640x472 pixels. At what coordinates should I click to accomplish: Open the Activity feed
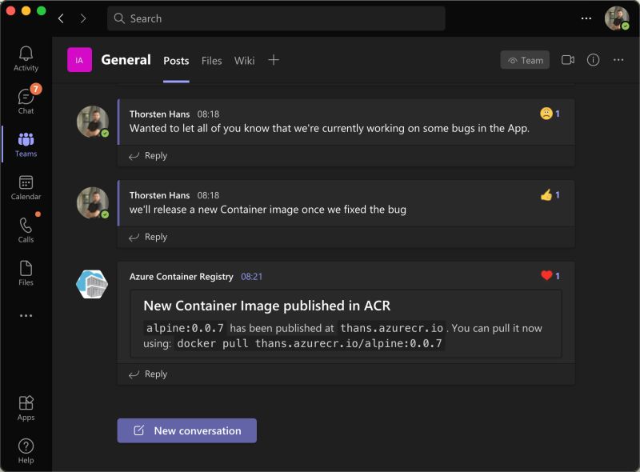(x=26, y=56)
